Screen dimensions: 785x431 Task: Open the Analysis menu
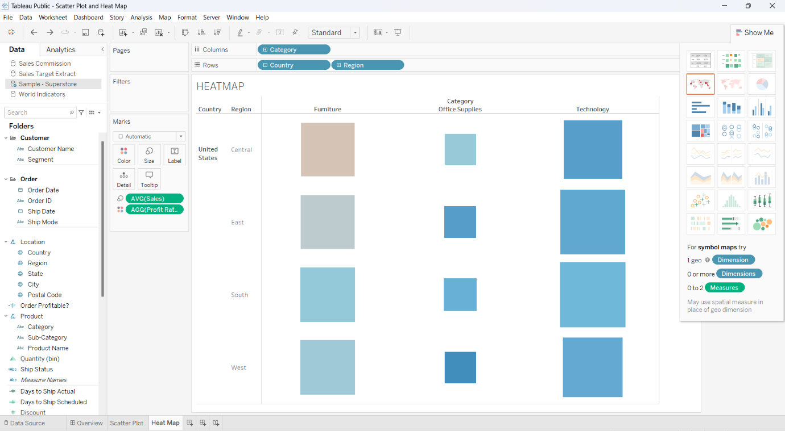click(141, 17)
